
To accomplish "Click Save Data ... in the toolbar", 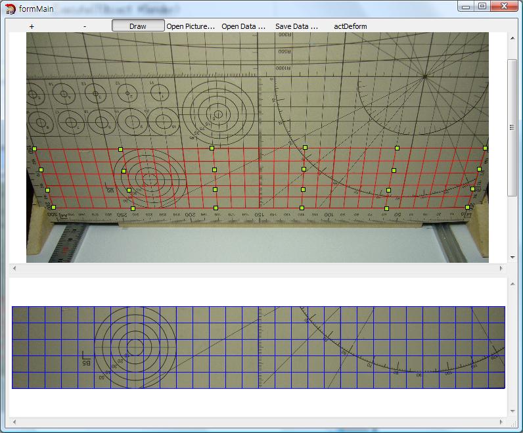I will coord(296,26).
